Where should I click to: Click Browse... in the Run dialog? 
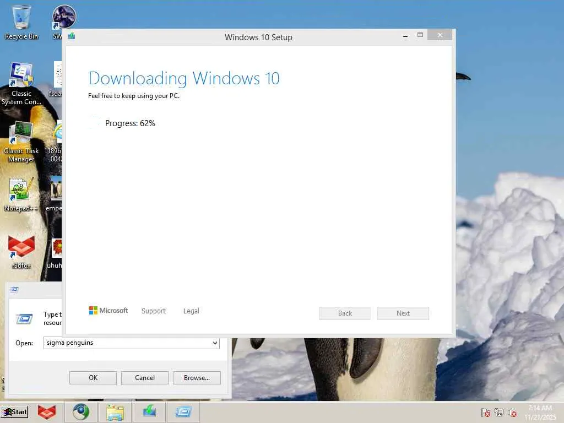click(197, 378)
